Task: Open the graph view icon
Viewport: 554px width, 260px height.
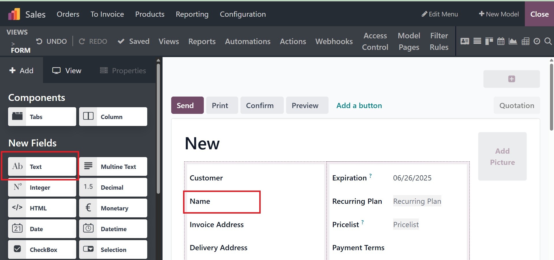Action: point(513,42)
